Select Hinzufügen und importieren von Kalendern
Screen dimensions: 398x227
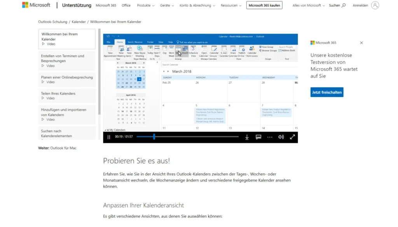coord(67,114)
